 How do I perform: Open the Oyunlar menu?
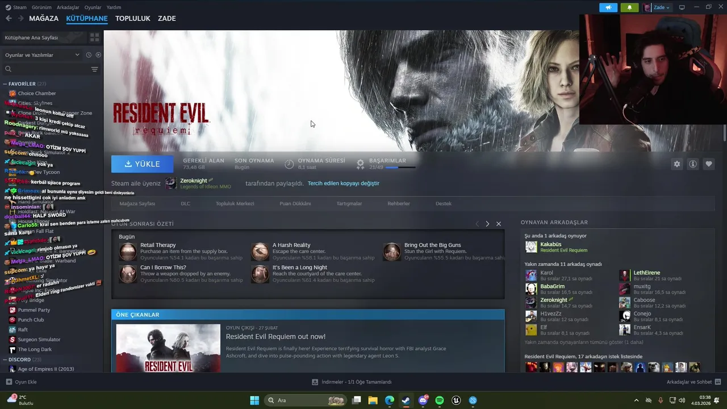pyautogui.click(x=93, y=7)
